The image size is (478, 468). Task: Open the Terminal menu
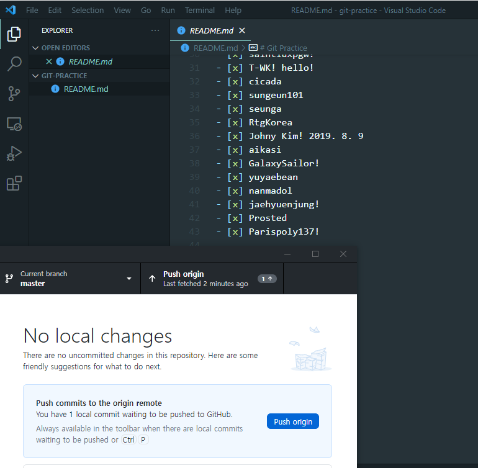(x=200, y=11)
